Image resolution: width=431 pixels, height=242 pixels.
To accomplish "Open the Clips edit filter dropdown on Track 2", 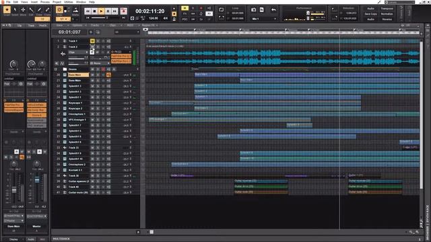I will (78, 52).
